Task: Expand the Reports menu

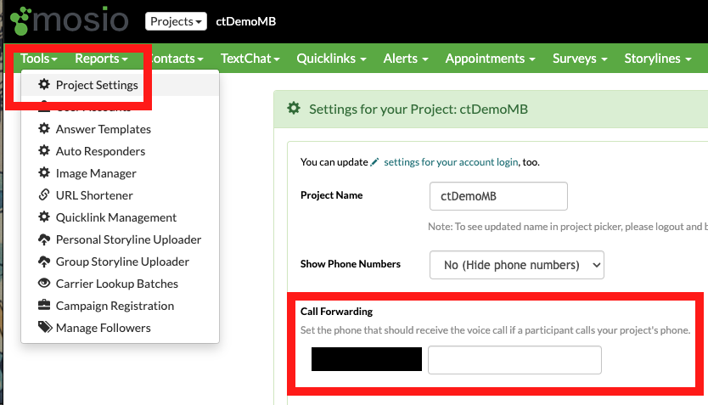Action: 101,59
